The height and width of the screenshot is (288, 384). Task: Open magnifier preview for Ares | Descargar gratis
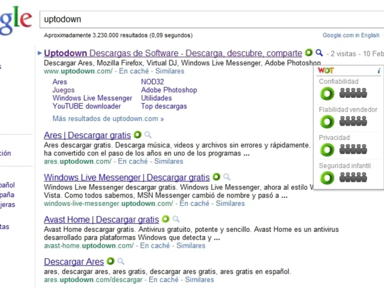click(148, 135)
